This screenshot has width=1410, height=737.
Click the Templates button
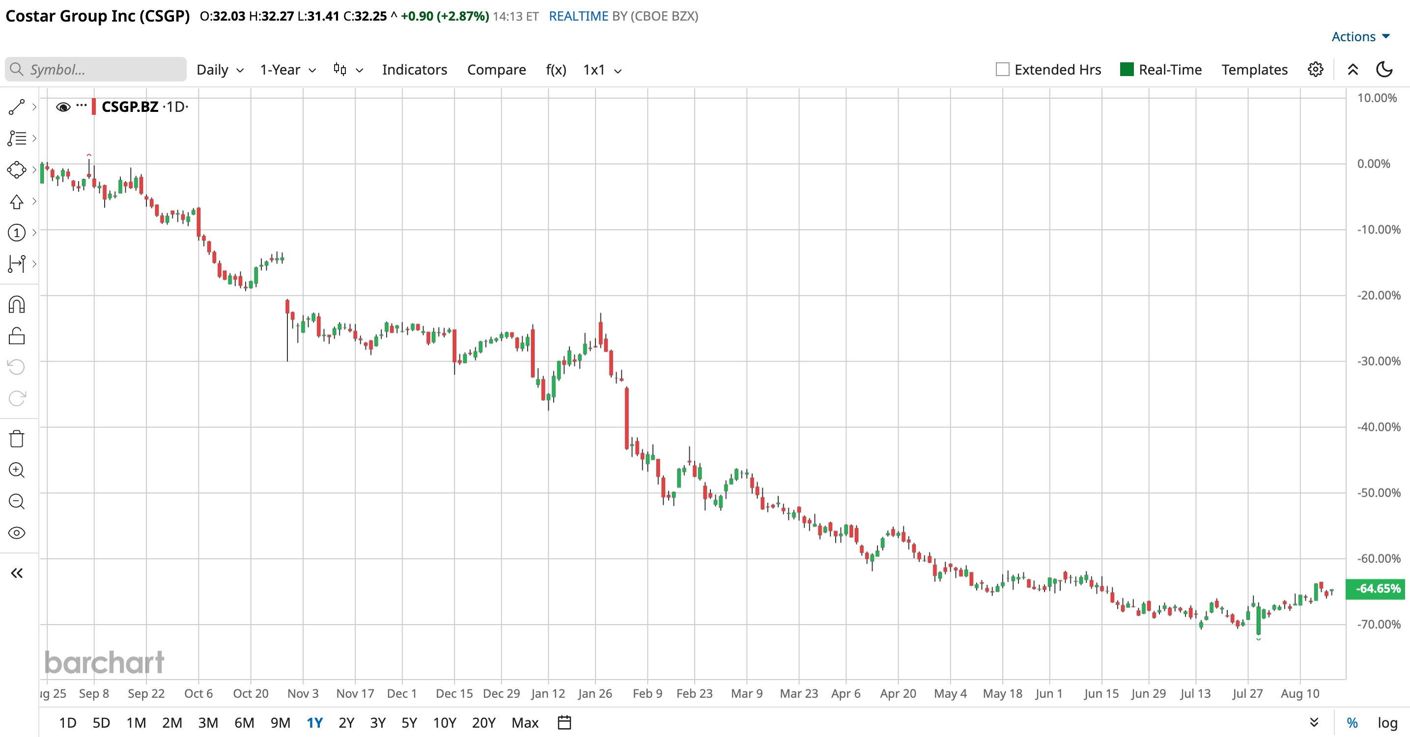(x=1255, y=70)
